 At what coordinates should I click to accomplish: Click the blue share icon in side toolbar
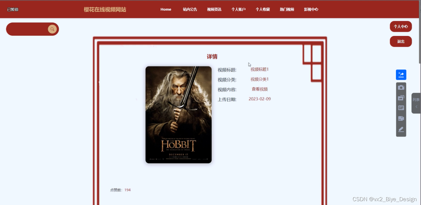tap(401, 75)
